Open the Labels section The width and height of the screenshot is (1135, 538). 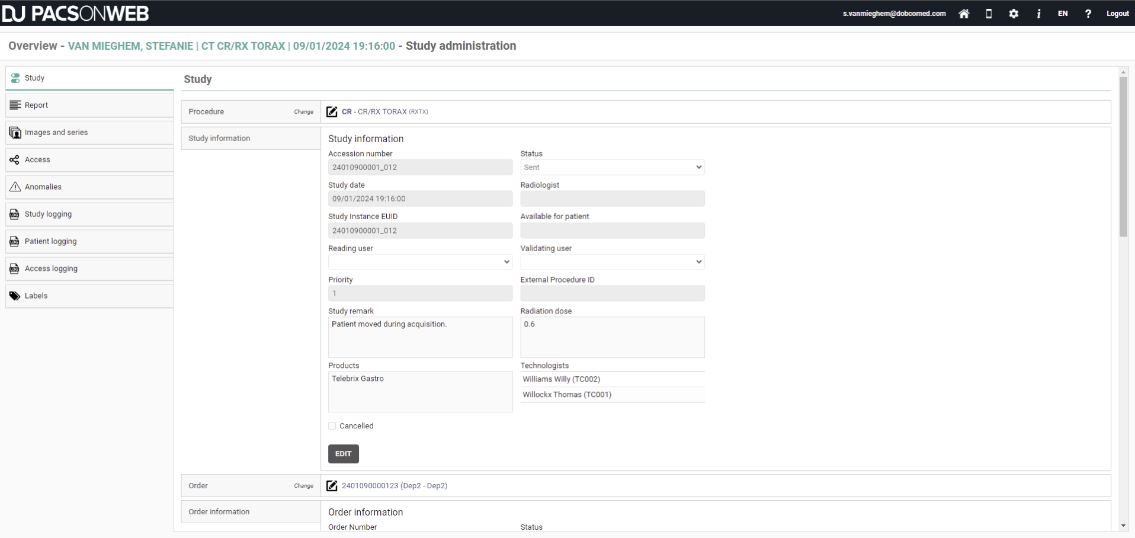pyautogui.click(x=89, y=296)
